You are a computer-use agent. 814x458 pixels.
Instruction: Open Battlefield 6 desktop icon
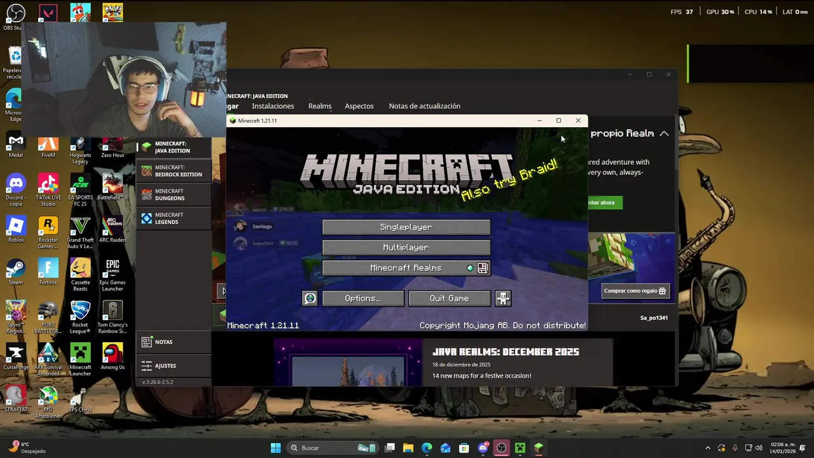113,188
